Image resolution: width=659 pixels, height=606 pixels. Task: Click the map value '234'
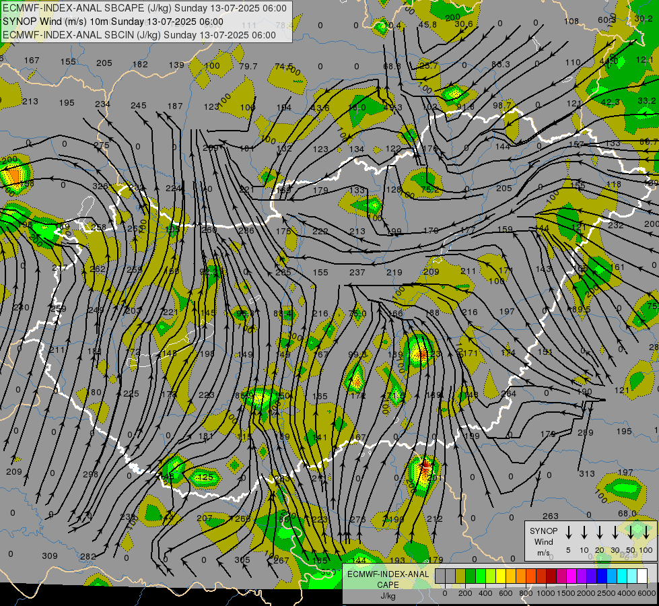pyautogui.click(x=102, y=104)
